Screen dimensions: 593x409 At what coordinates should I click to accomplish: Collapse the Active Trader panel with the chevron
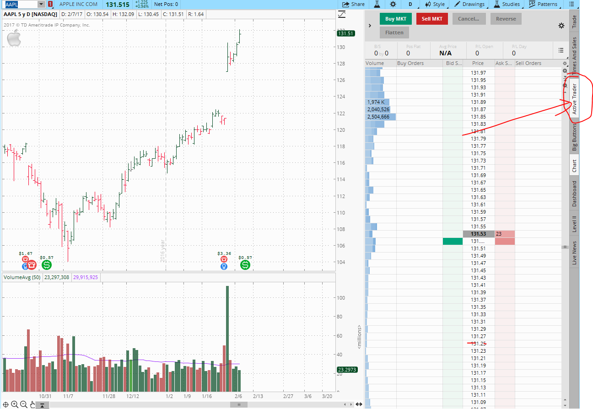[370, 26]
